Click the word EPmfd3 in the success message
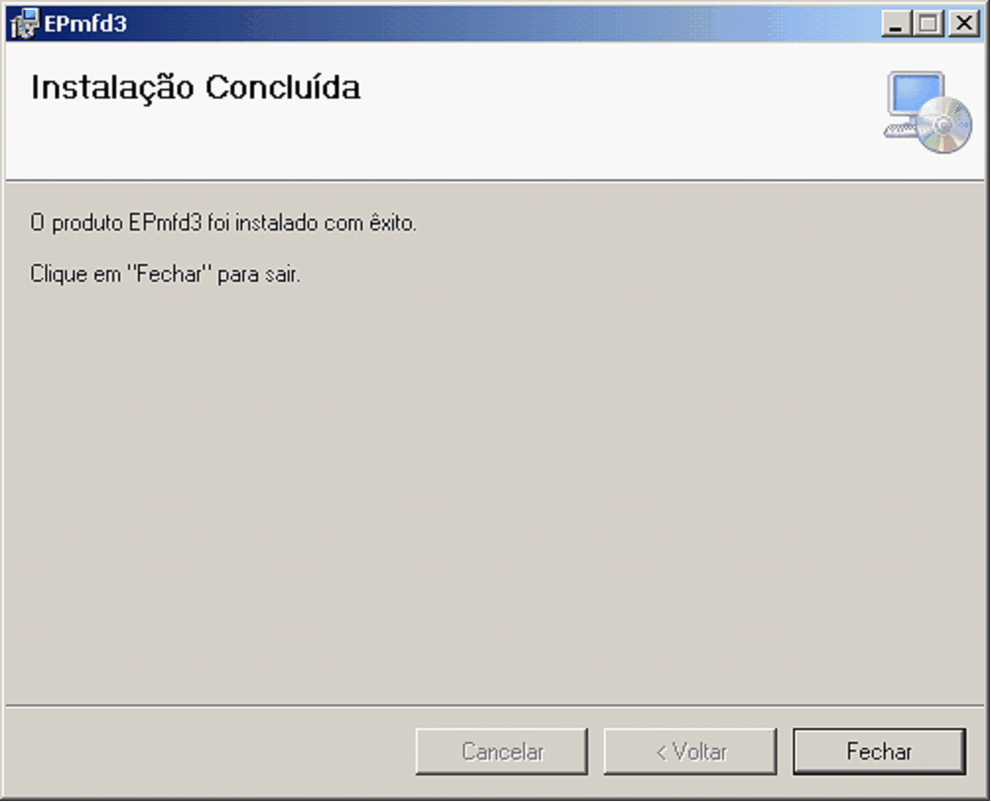Screen dimensions: 991x802 (165, 223)
